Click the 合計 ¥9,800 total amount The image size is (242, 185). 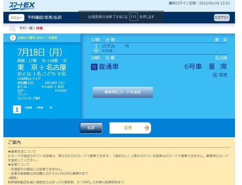tap(42, 91)
